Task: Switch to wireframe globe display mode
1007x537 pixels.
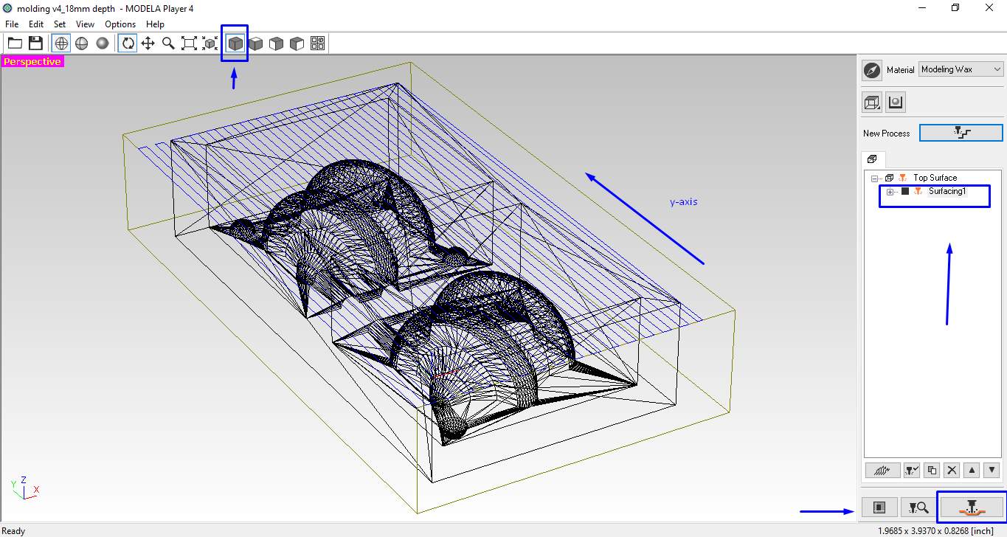Action: pos(61,44)
